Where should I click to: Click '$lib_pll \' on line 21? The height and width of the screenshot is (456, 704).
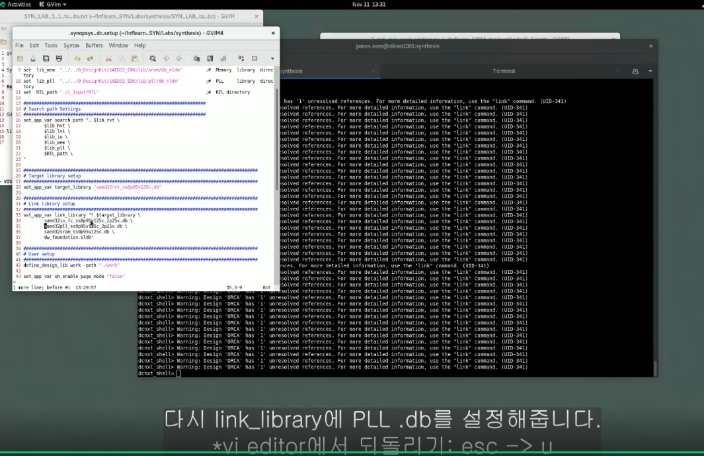[57, 148]
